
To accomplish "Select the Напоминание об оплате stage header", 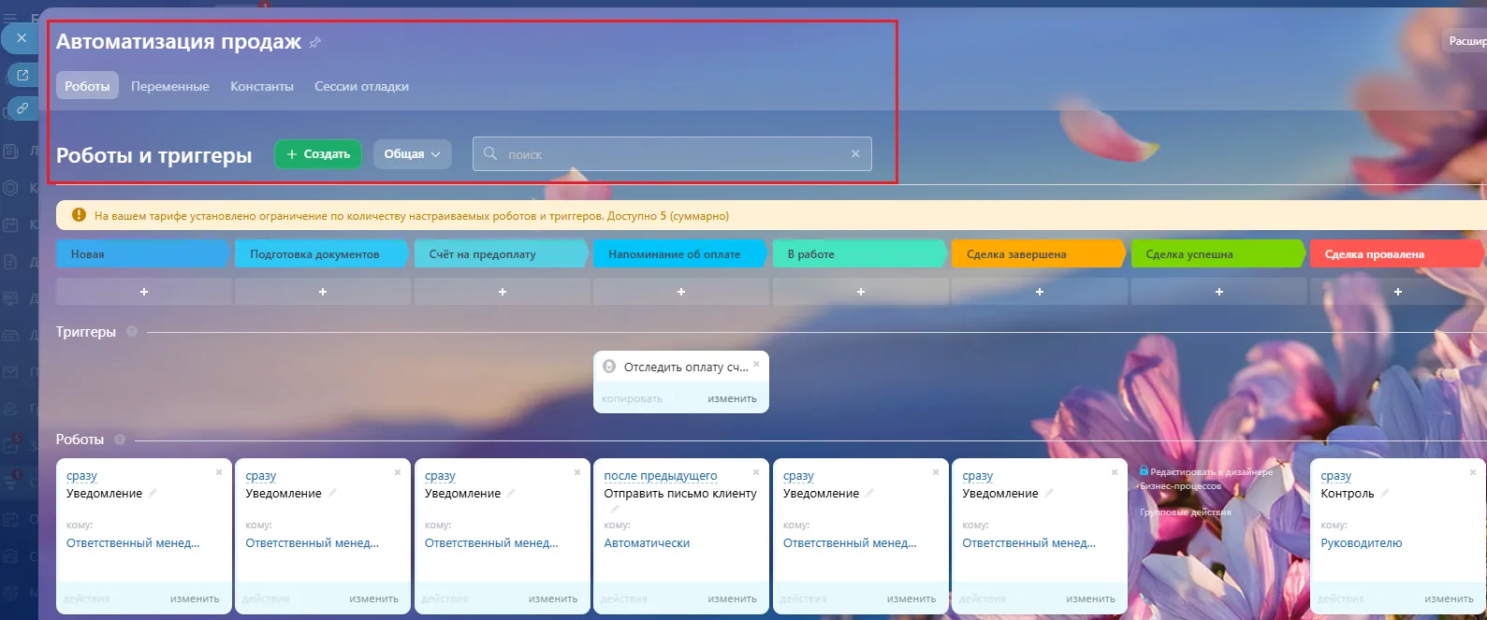I will pos(680,254).
